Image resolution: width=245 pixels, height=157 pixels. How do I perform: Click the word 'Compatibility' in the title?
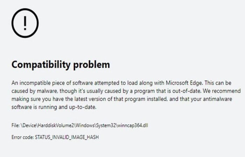pyautogui.click(x=41, y=65)
